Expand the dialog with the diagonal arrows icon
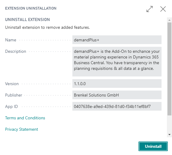172x155 pixels. pos(150,9)
